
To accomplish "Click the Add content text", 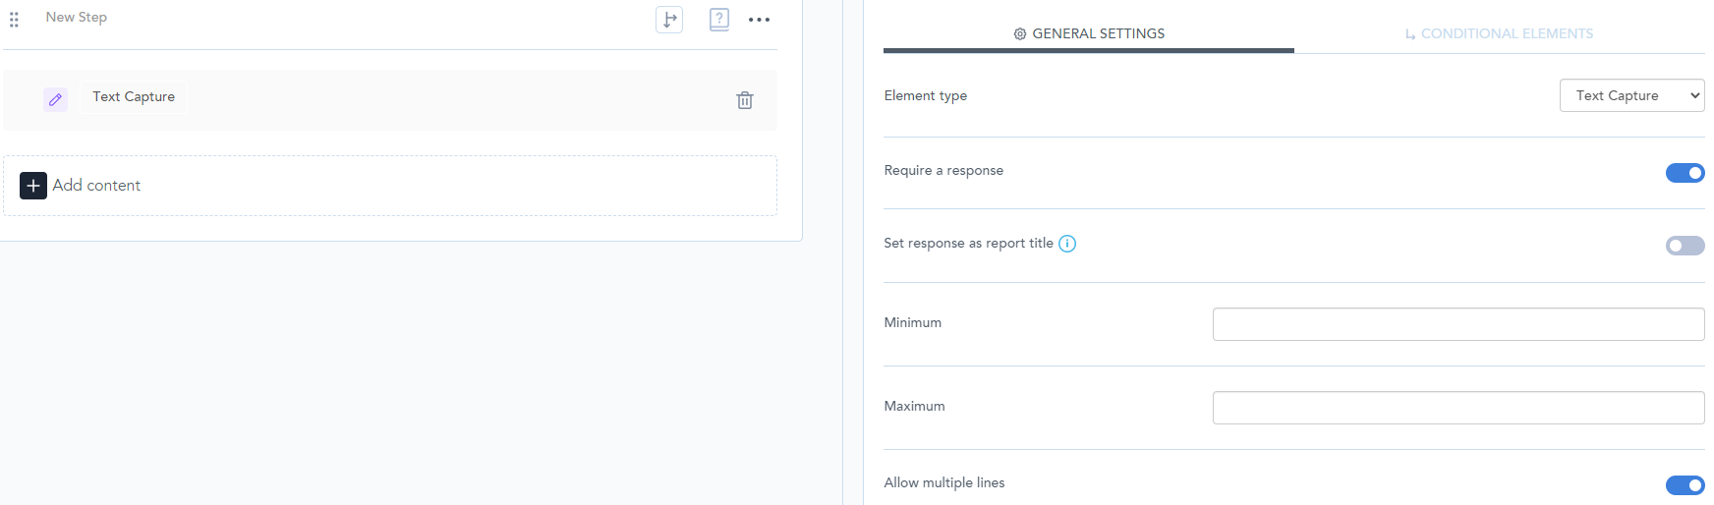I will [x=96, y=186].
